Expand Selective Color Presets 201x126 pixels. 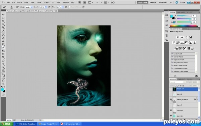pyautogui.click(x=172, y=71)
